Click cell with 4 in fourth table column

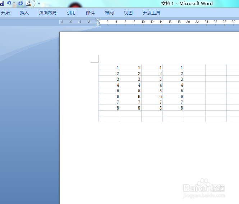pyautogui.click(x=173, y=84)
